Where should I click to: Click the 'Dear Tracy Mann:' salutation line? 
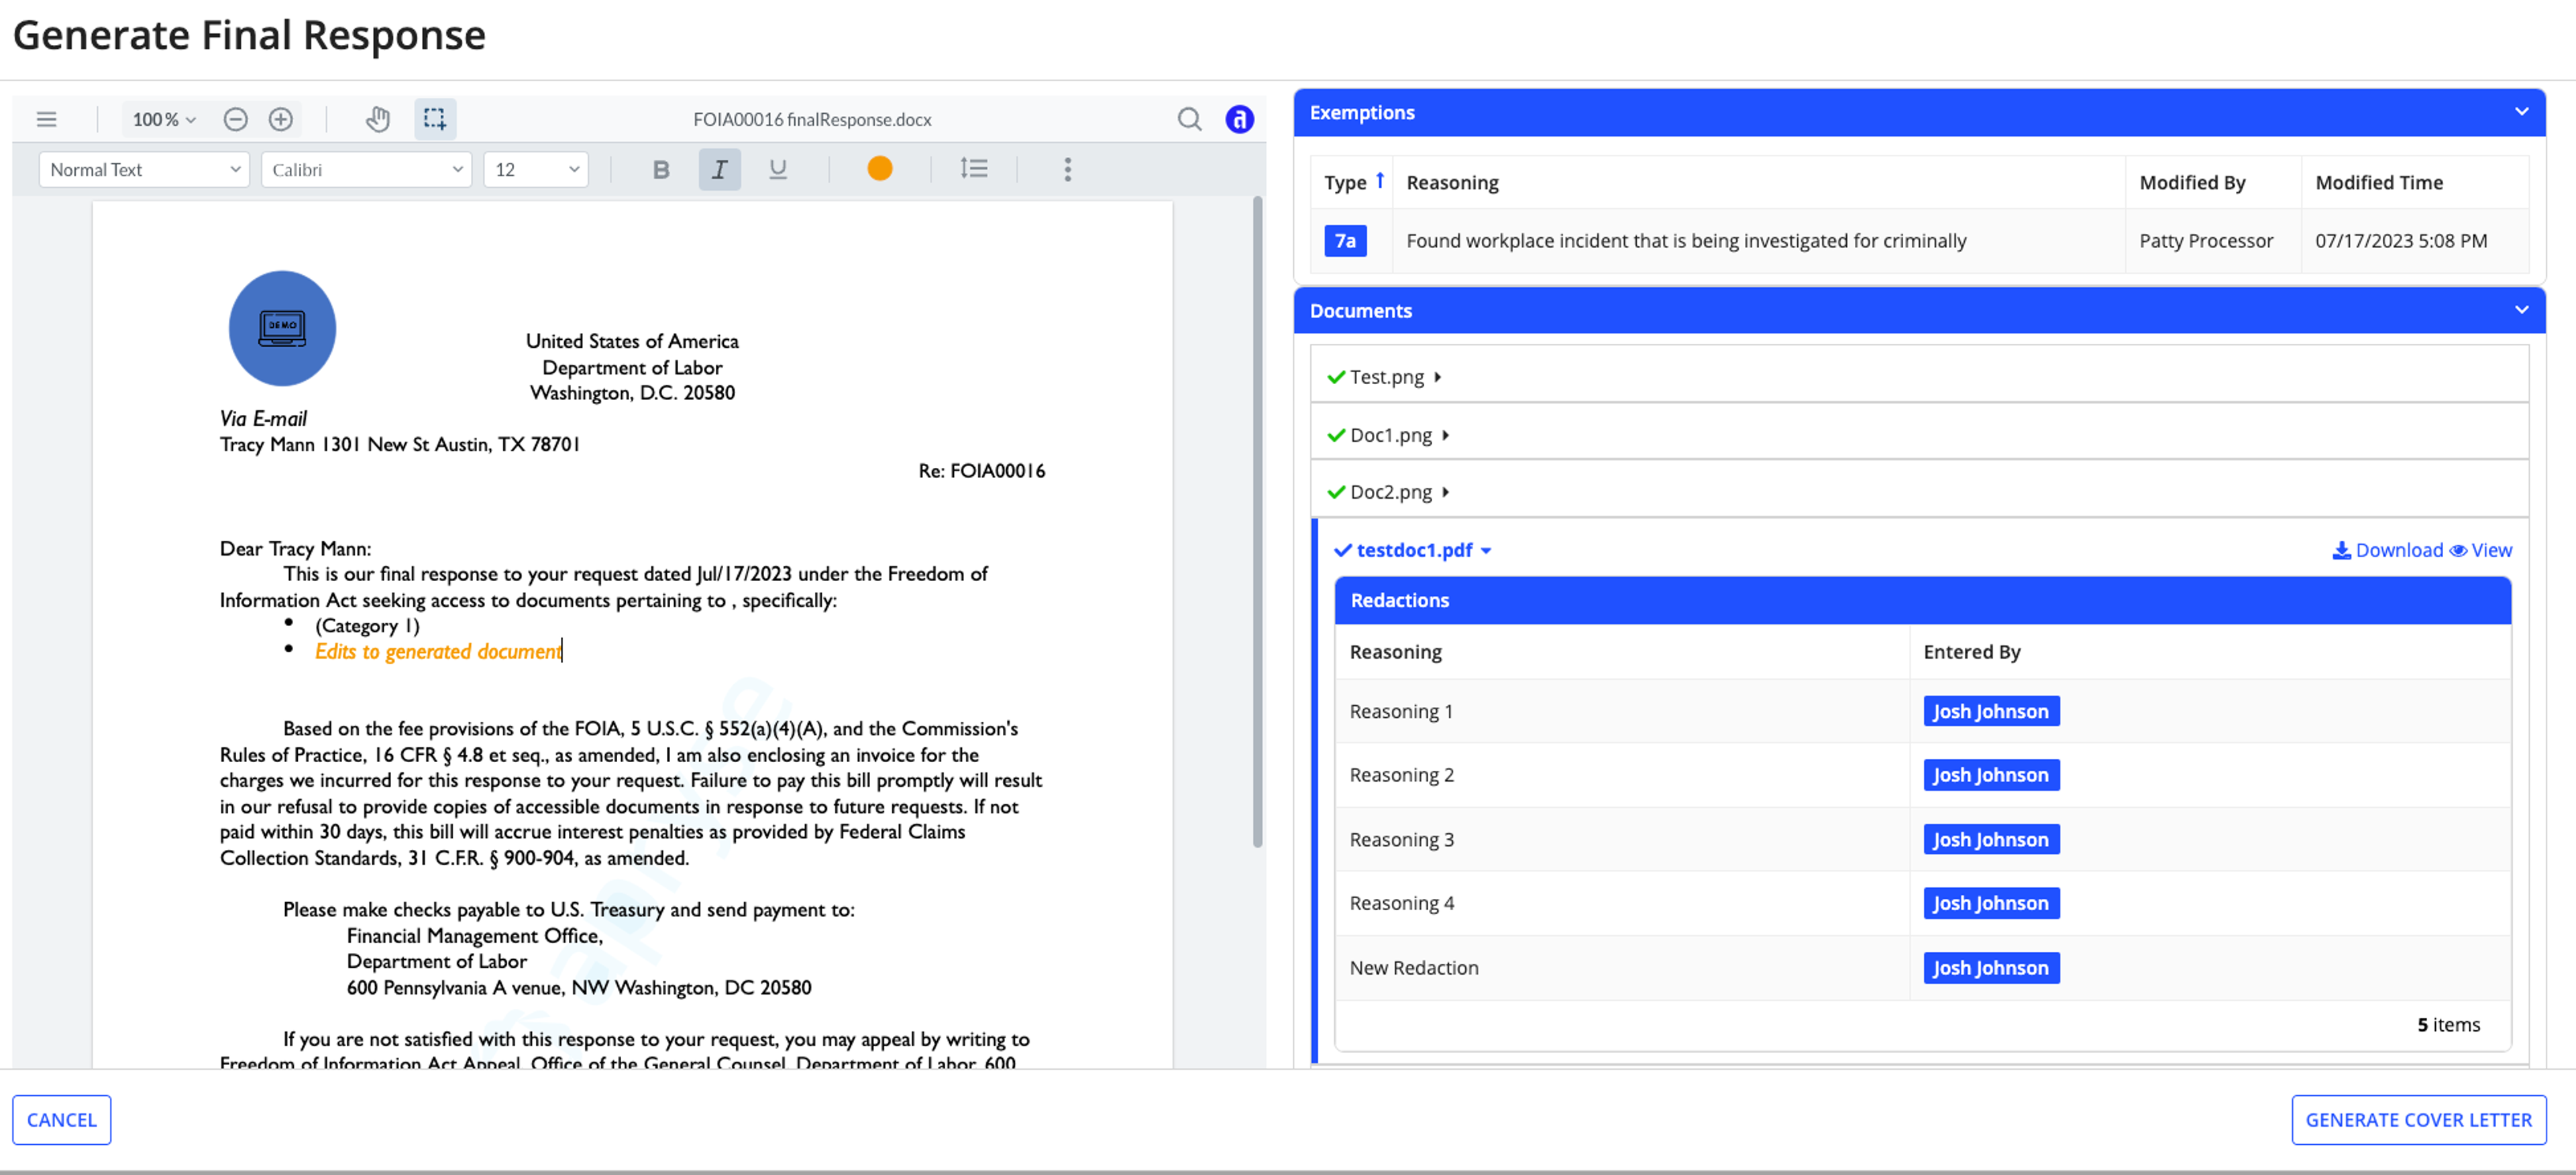295,548
